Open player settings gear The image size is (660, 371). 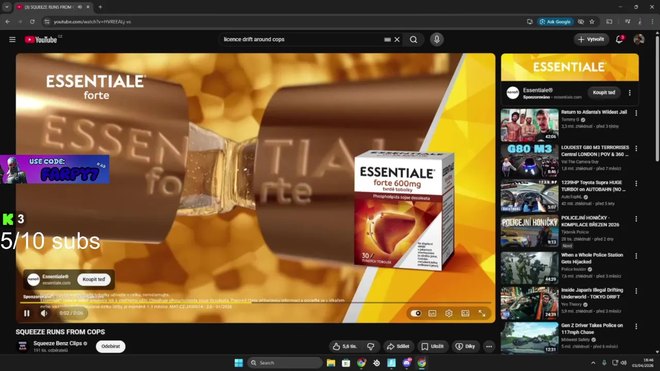(x=449, y=313)
